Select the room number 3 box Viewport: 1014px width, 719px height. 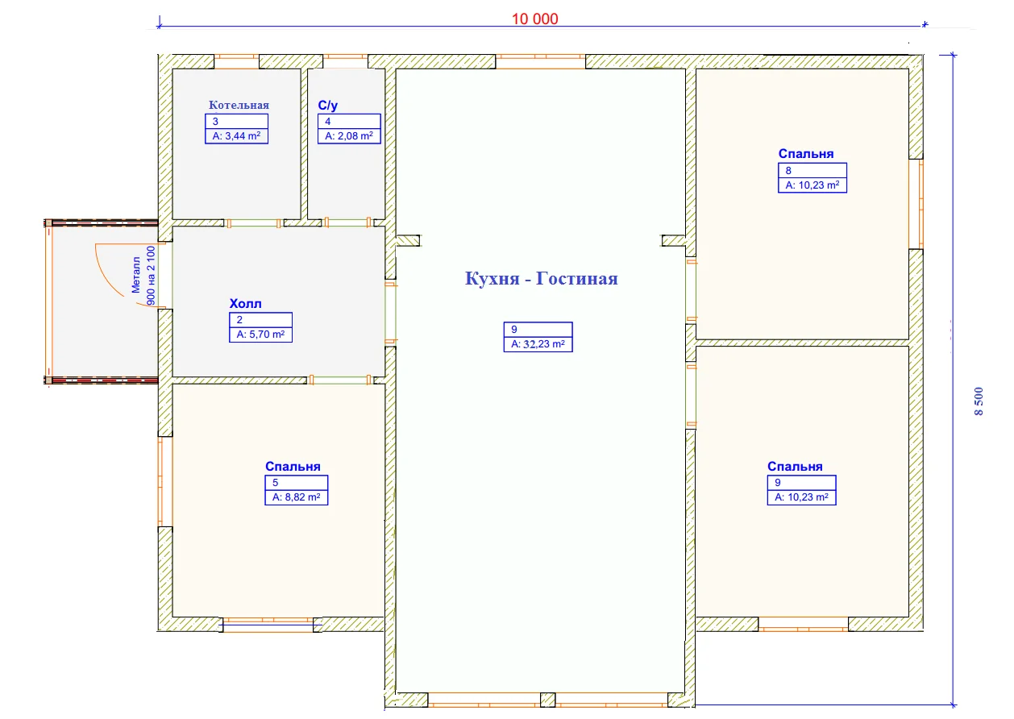coord(237,121)
